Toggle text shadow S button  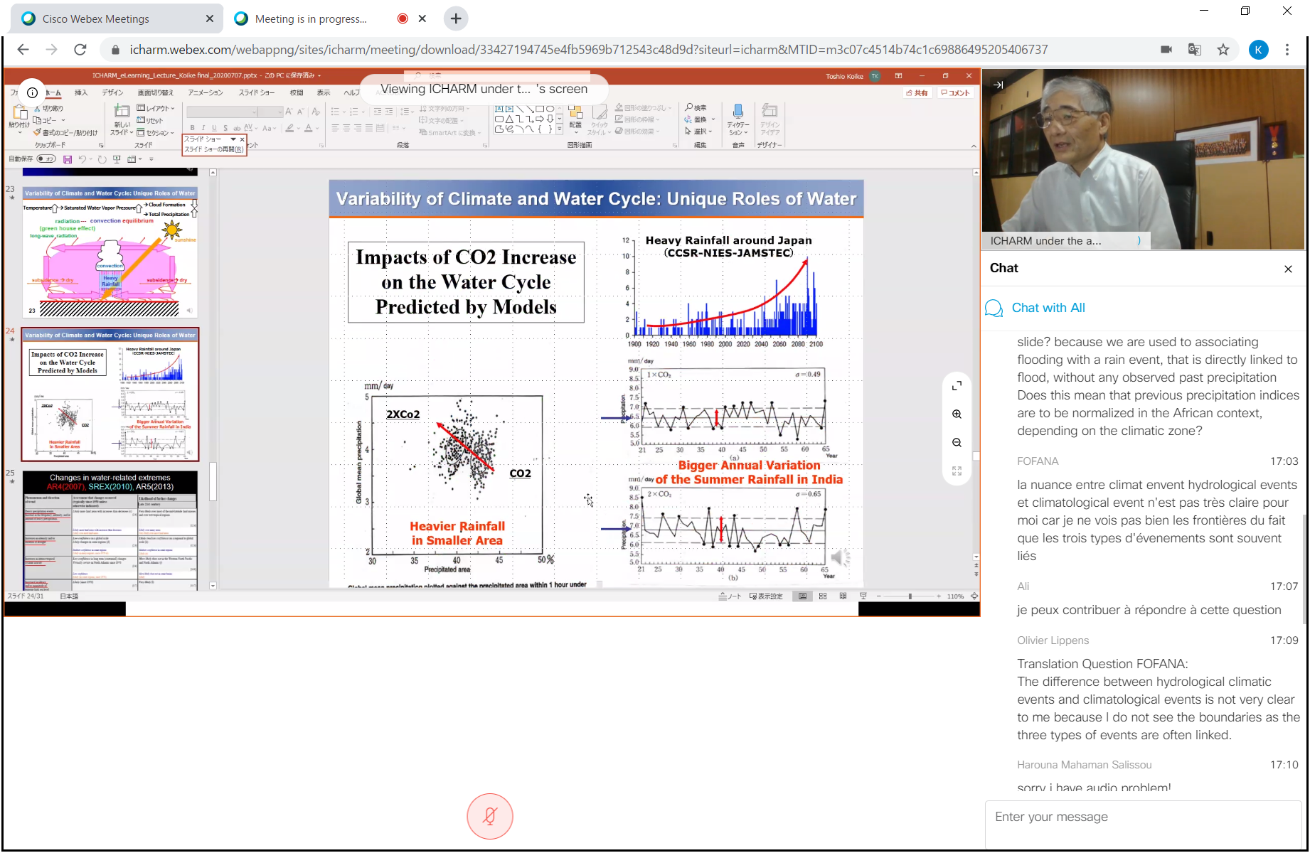pos(225,129)
